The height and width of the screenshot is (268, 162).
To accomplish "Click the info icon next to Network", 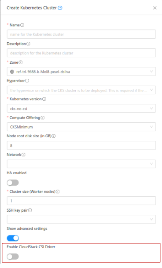I will pos(23,154).
